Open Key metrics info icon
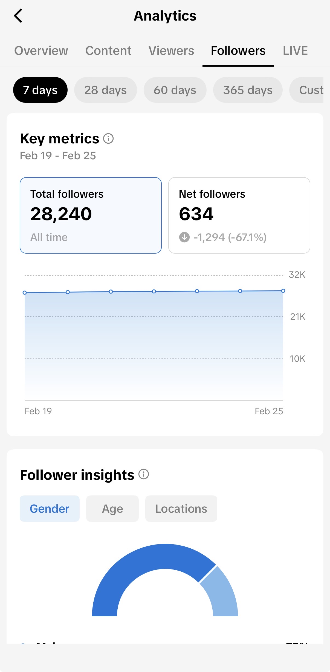The height and width of the screenshot is (672, 330). (x=108, y=139)
